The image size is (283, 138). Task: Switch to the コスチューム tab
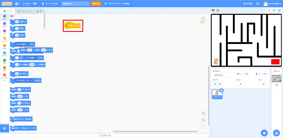(x=24, y=11)
